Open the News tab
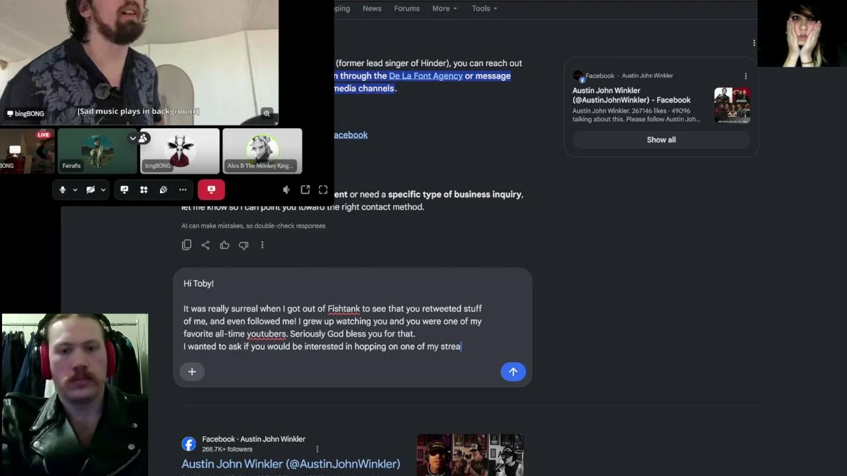 coord(372,9)
